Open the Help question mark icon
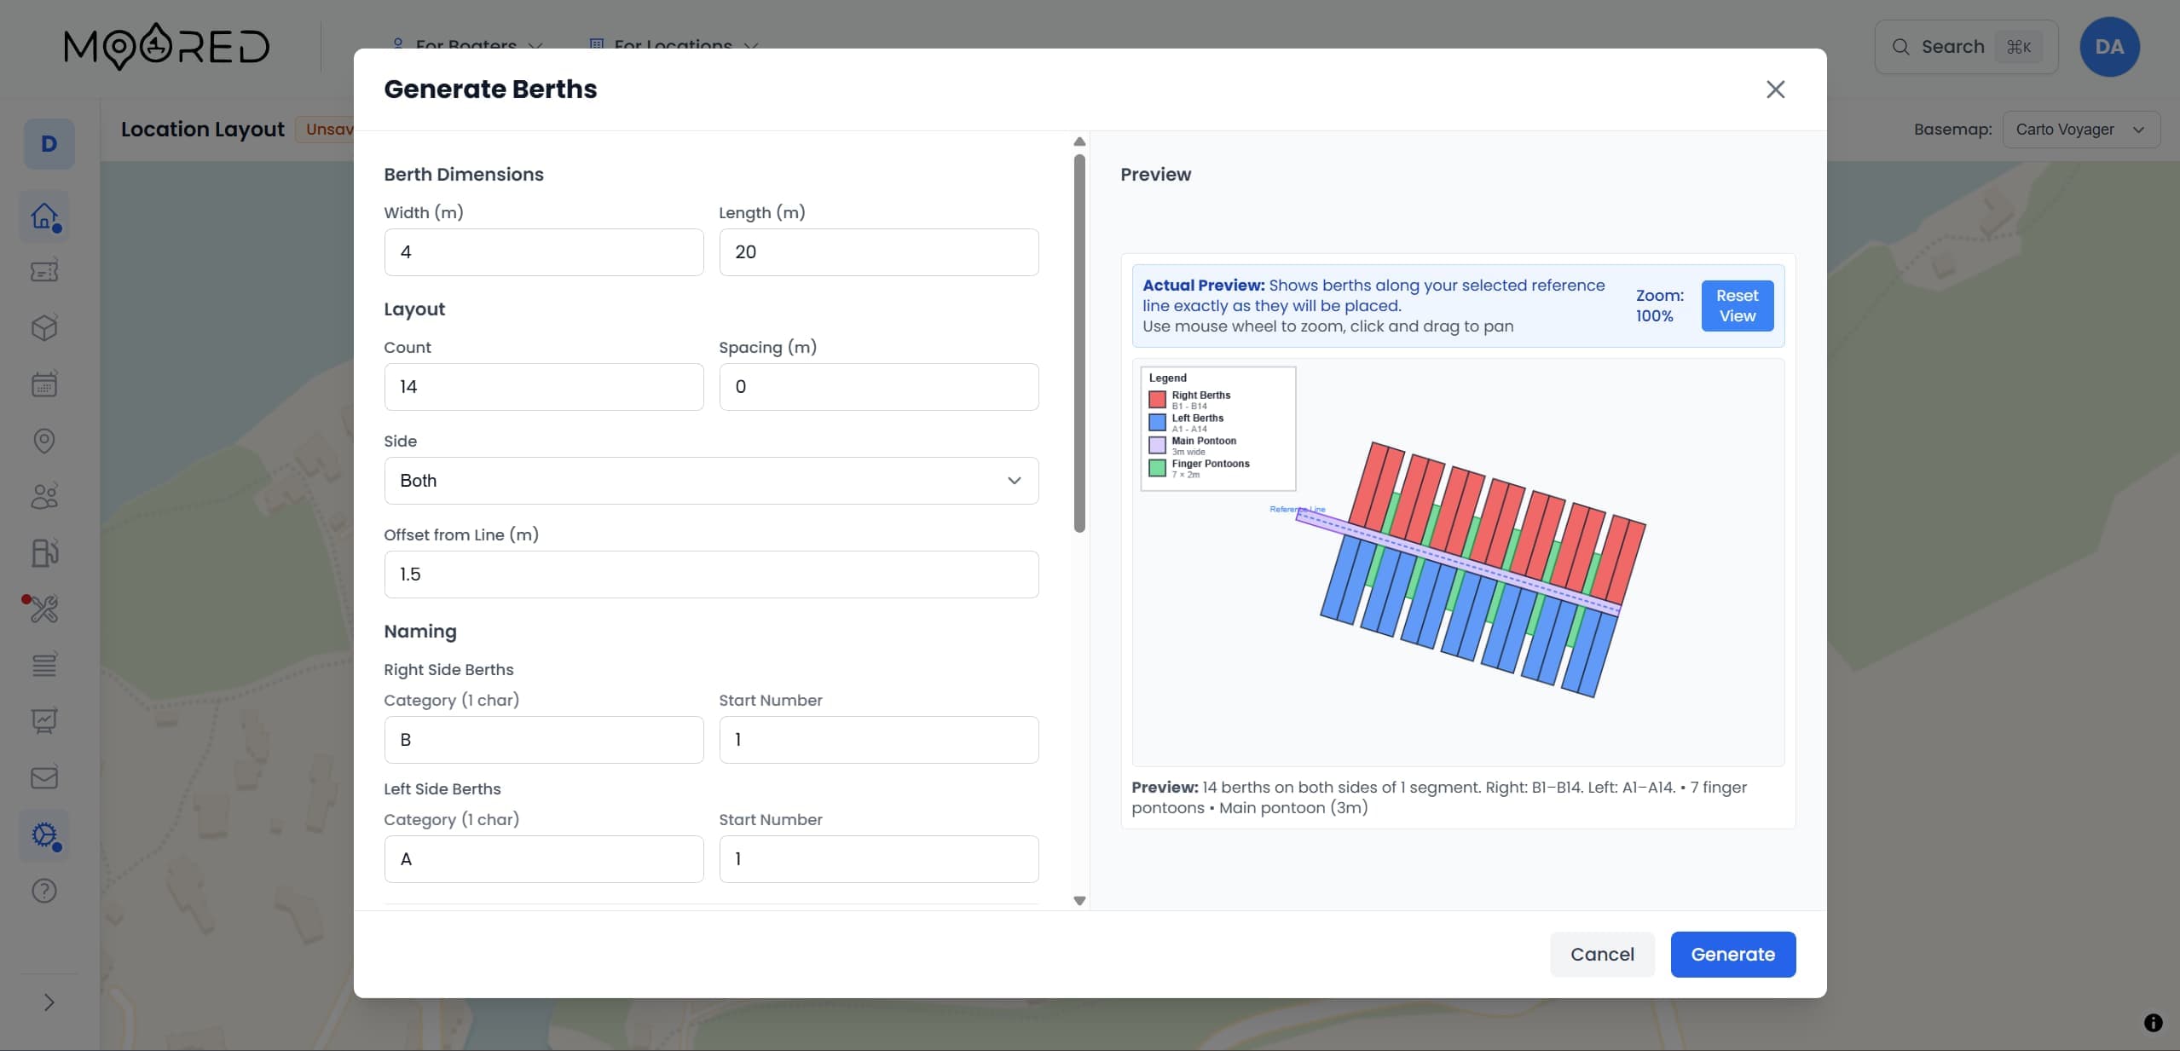 click(45, 891)
